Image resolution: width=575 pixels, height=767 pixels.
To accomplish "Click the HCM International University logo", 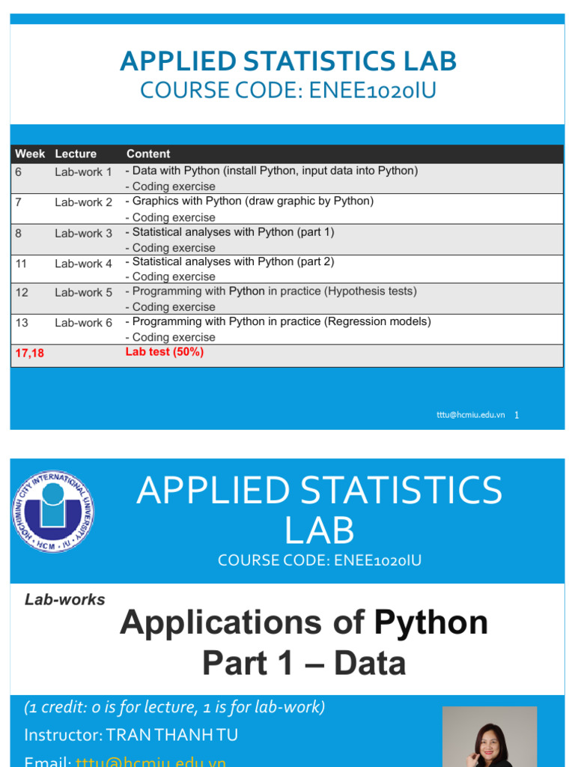I will 53,512.
